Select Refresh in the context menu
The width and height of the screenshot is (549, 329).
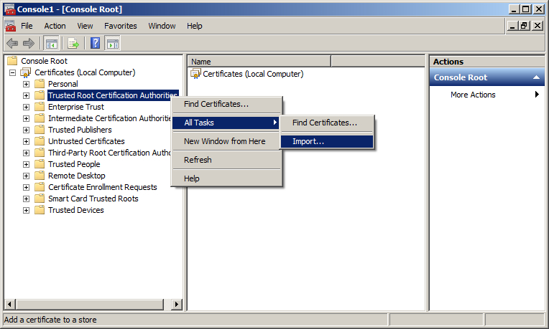[x=198, y=160]
